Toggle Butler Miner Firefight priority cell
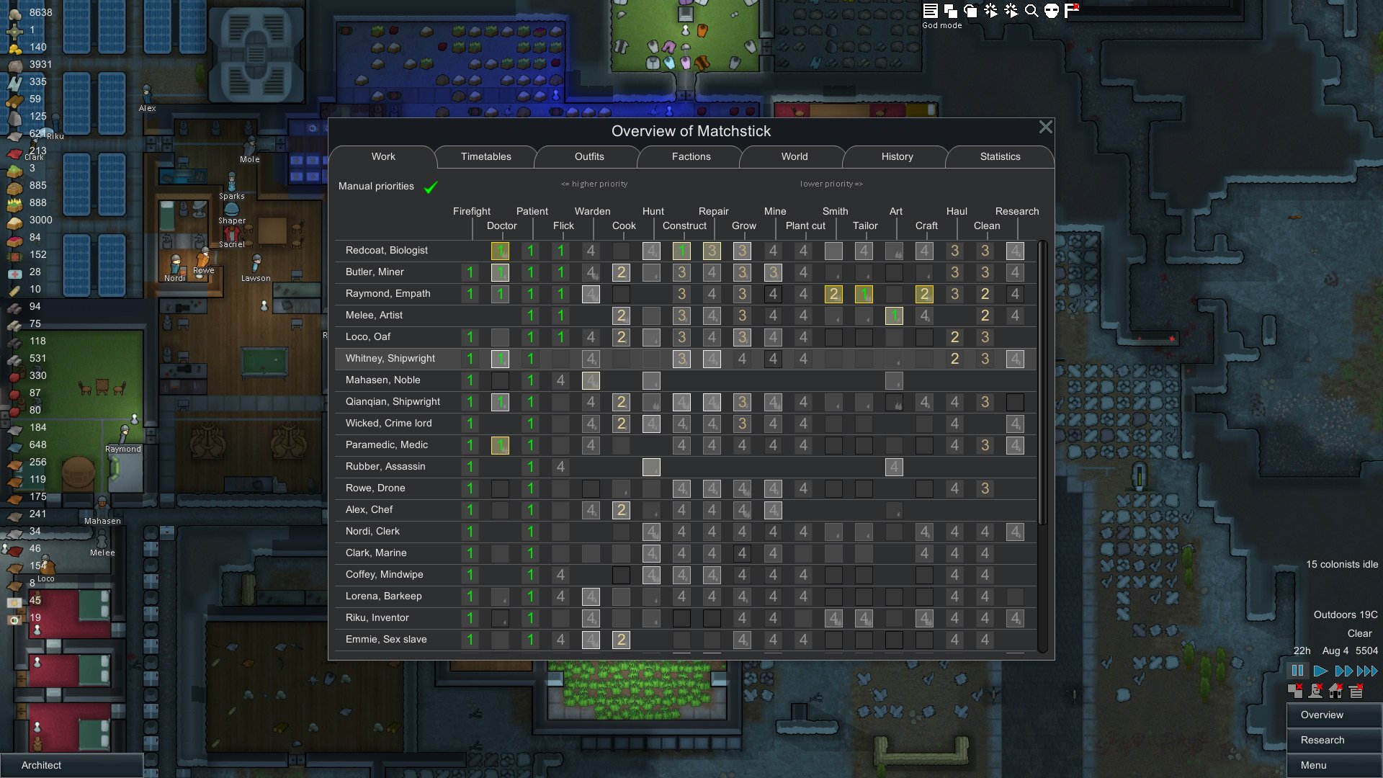 click(x=468, y=271)
